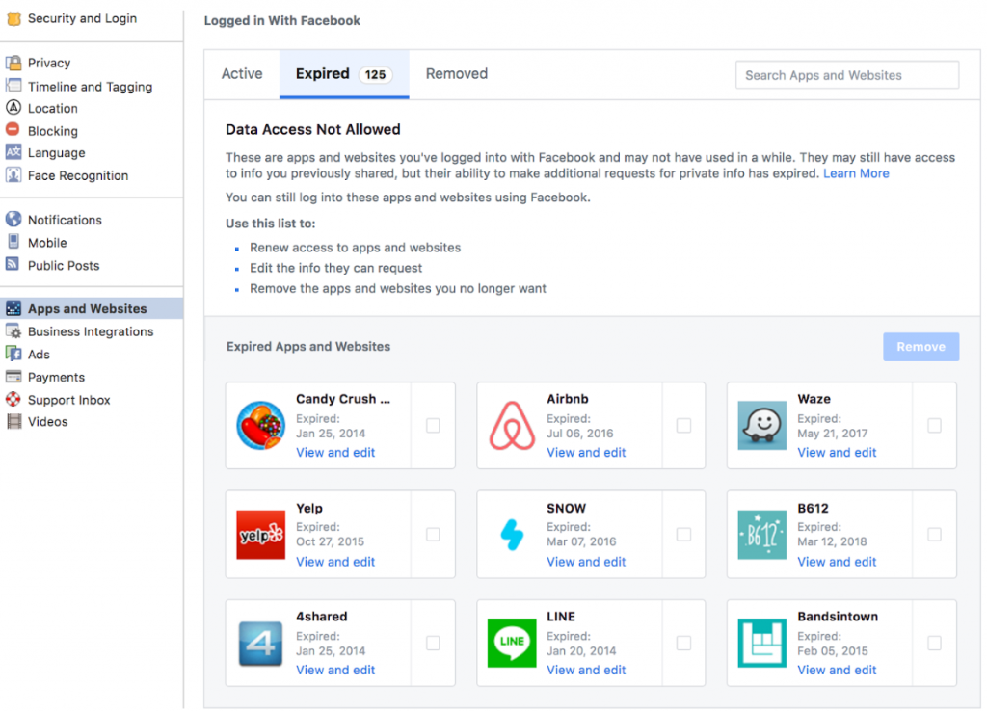Select the checkbox next to 4shared
The height and width of the screenshot is (712, 987).
pyautogui.click(x=432, y=643)
